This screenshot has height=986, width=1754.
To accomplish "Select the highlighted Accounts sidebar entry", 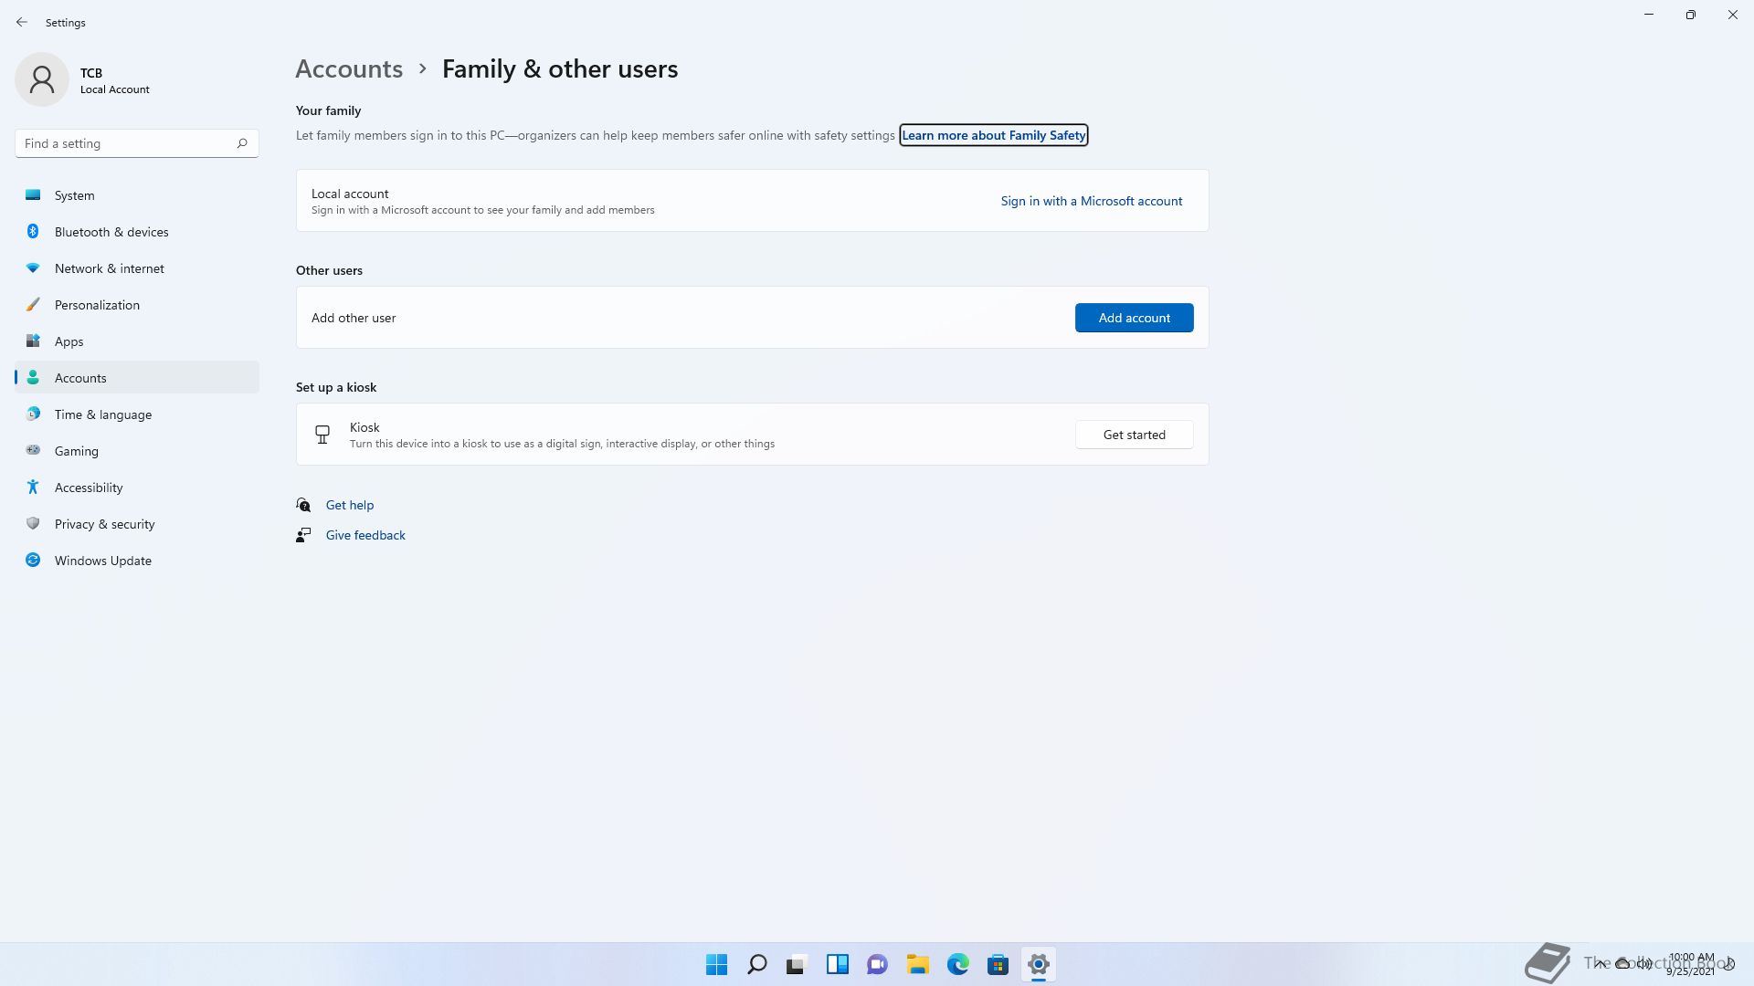I will [137, 378].
